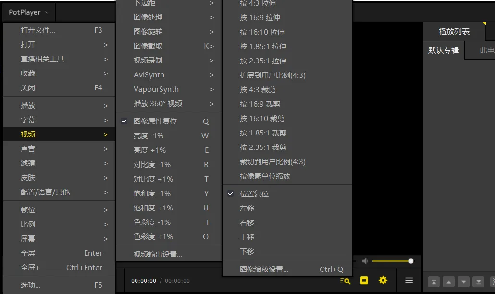Open the PotPlayer main menu dropdown
The height and width of the screenshot is (294, 495).
pyautogui.click(x=29, y=12)
